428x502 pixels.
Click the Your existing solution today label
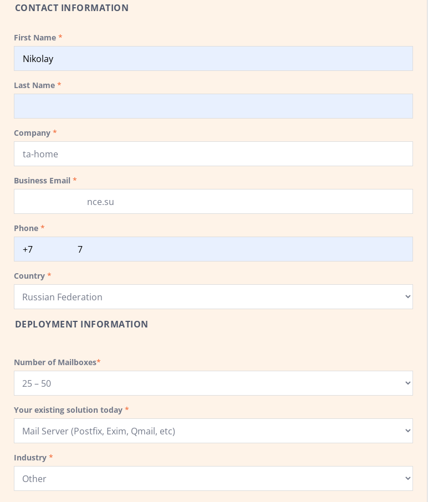tap(68, 410)
